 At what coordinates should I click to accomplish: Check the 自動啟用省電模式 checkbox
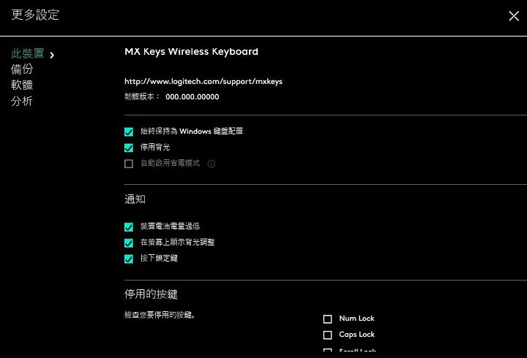(x=129, y=164)
